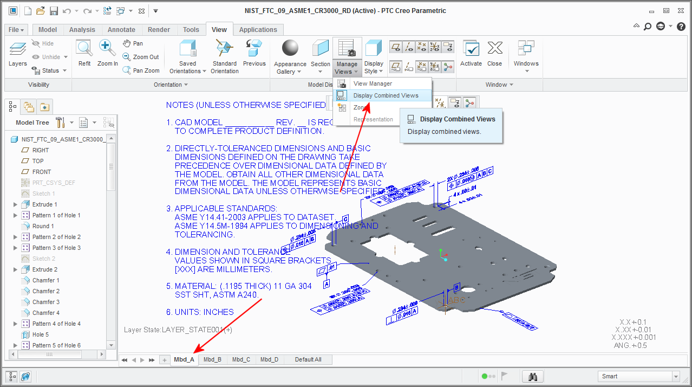Toggle point tag display in bottom row

(x=422, y=67)
